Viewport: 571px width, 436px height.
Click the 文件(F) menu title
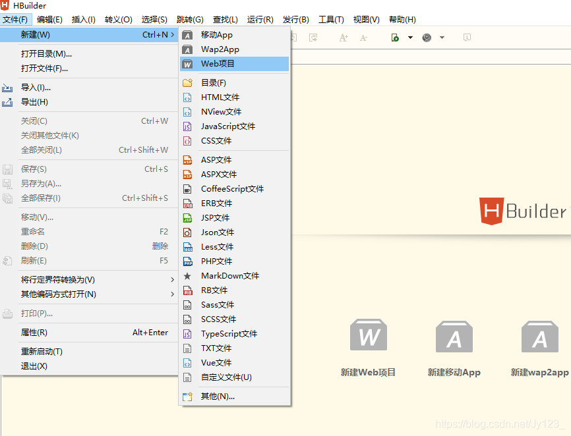click(x=16, y=20)
